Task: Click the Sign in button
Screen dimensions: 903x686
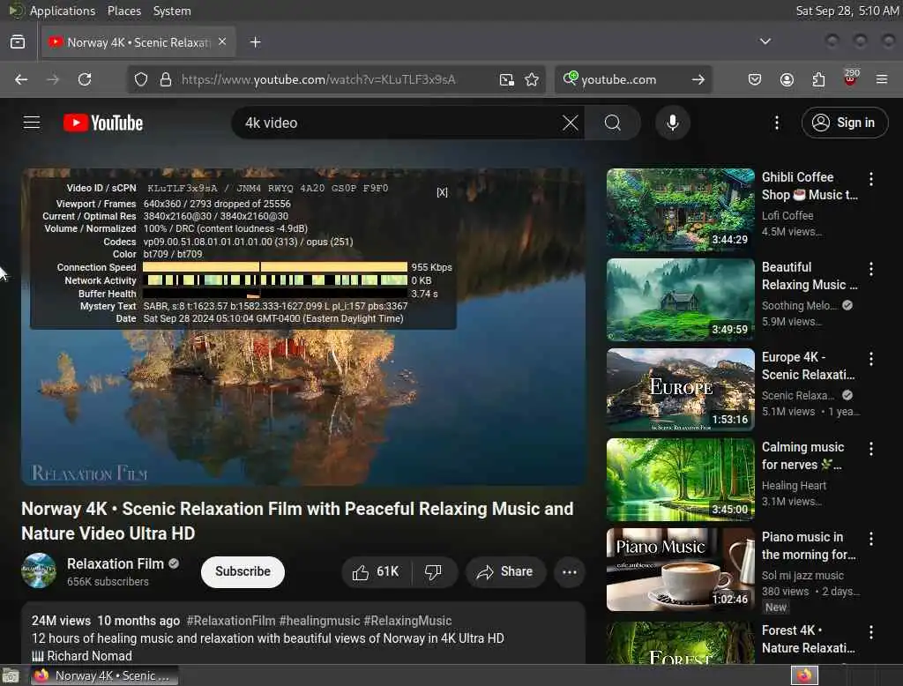Action: pyautogui.click(x=844, y=123)
